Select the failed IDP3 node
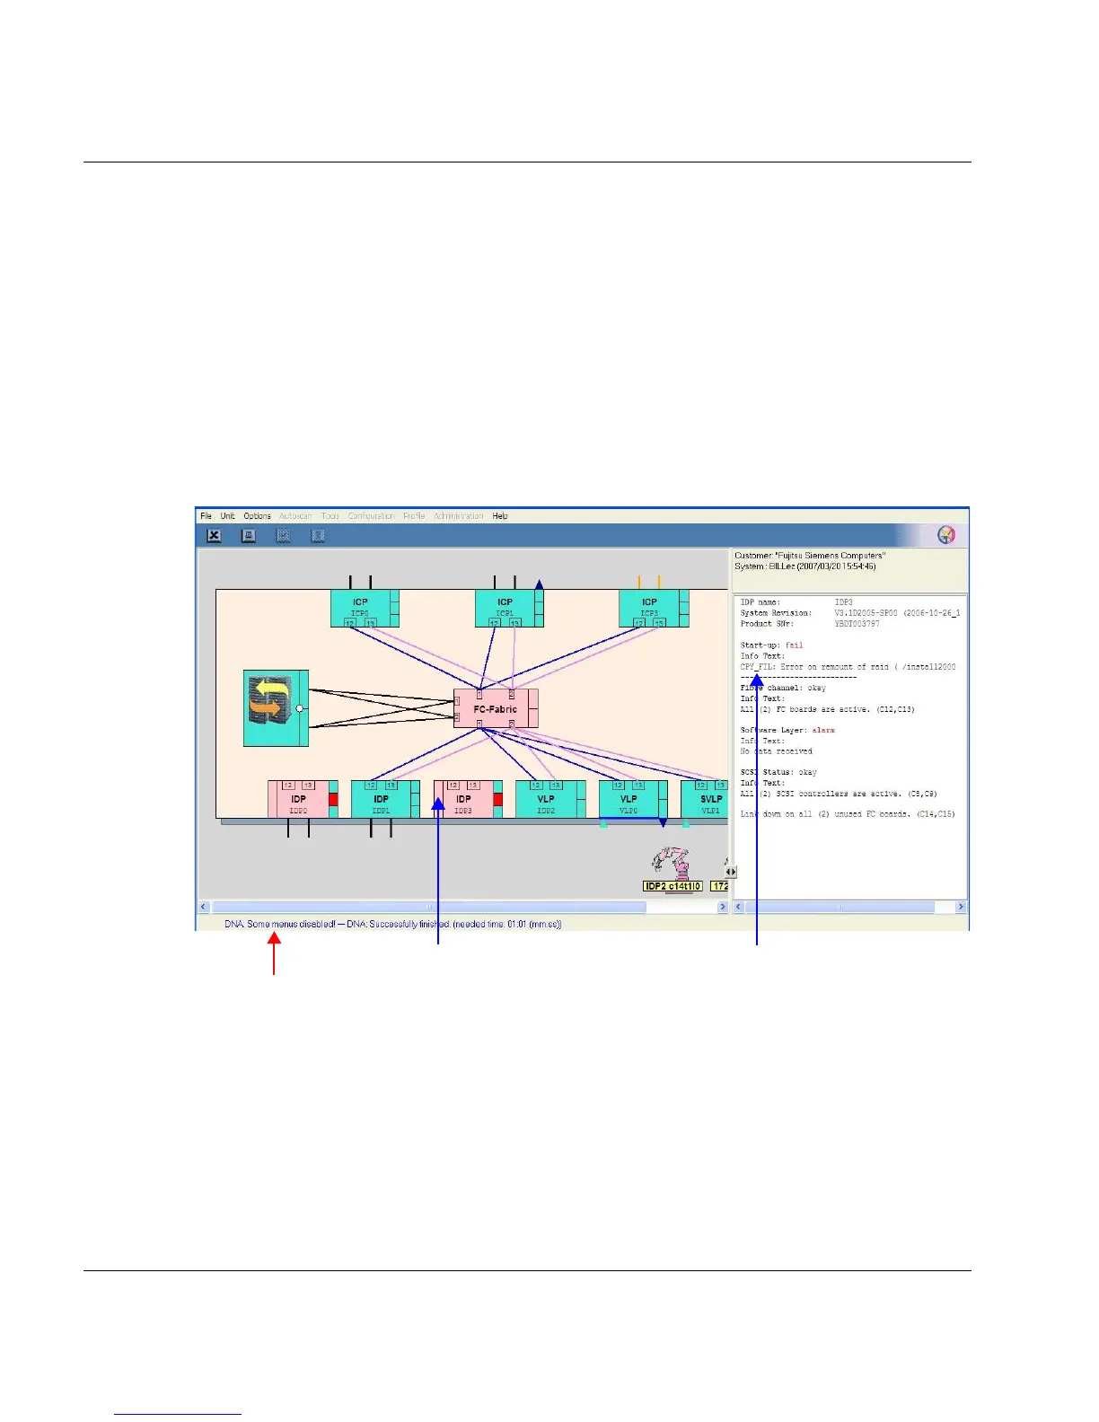1099x1422 pixels. (468, 799)
